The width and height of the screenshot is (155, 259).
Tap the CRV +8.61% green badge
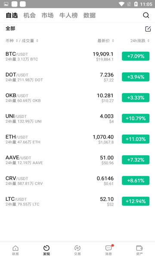point(136,180)
